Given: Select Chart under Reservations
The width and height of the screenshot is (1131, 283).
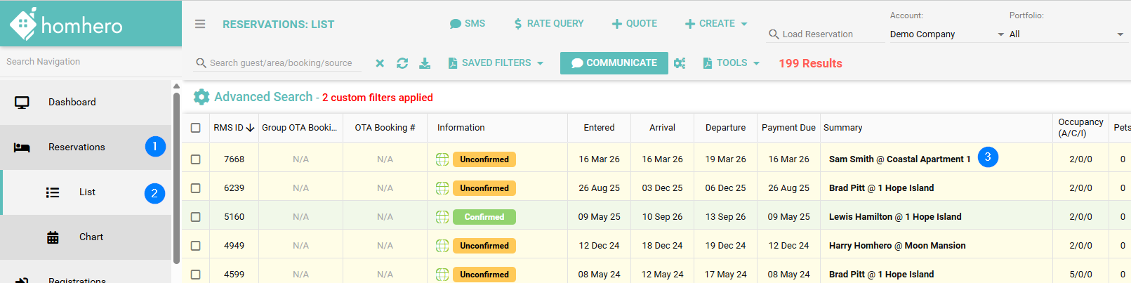Looking at the screenshot, I should point(91,237).
